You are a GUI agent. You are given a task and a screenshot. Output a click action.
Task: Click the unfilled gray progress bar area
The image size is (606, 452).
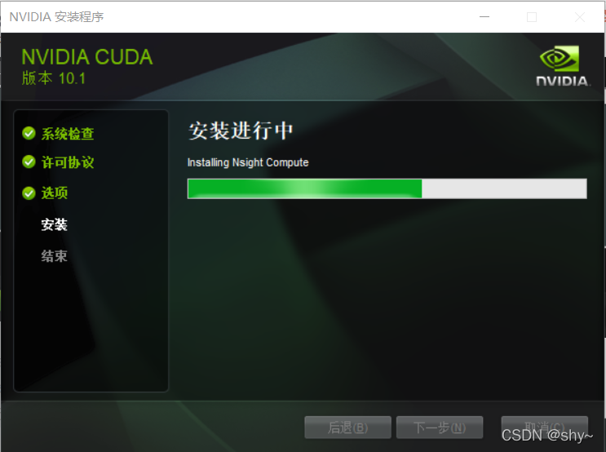tap(504, 188)
